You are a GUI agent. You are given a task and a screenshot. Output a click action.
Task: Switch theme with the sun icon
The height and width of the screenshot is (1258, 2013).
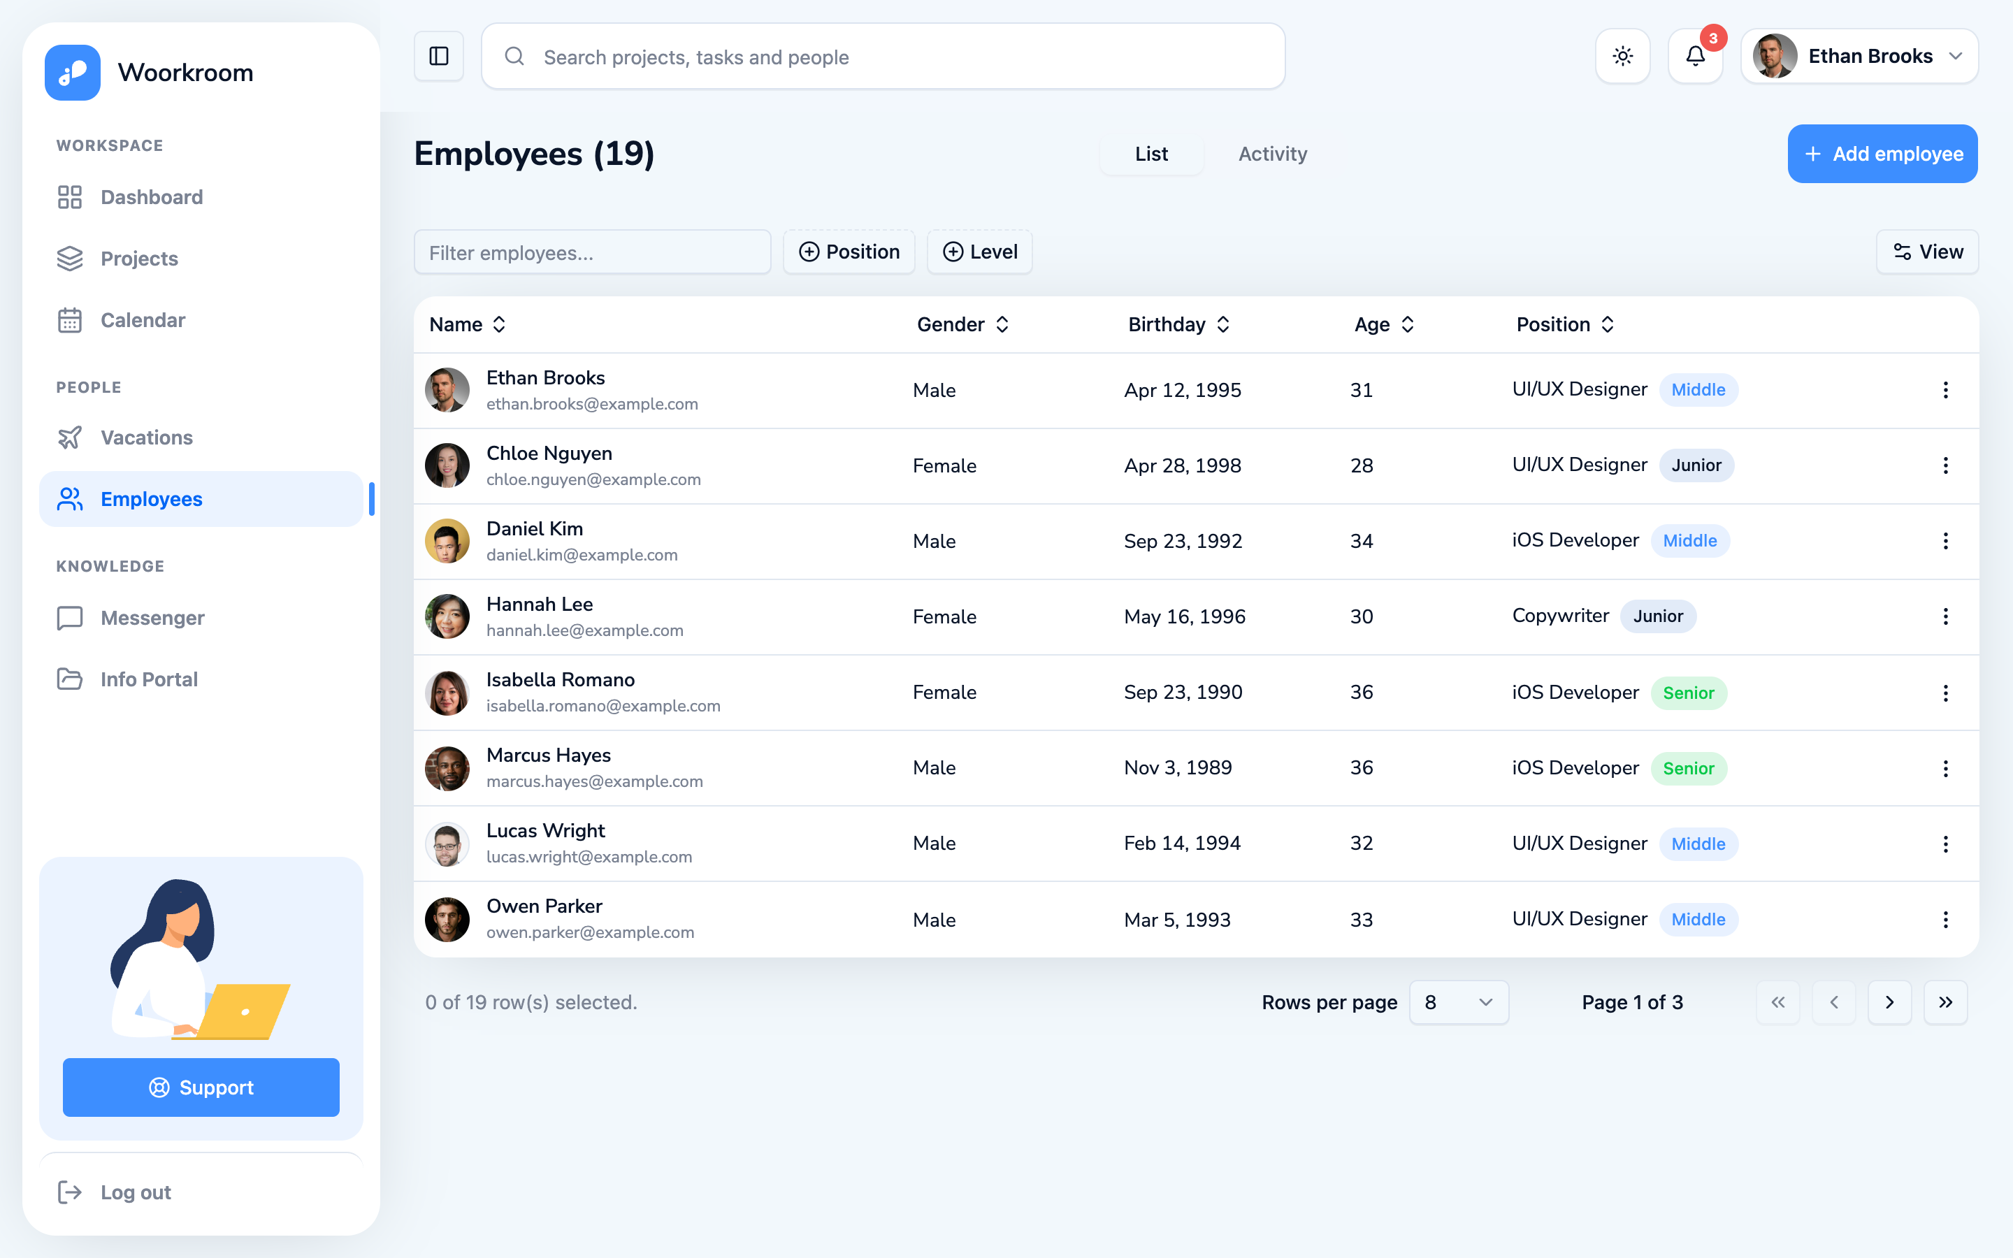(x=1622, y=56)
